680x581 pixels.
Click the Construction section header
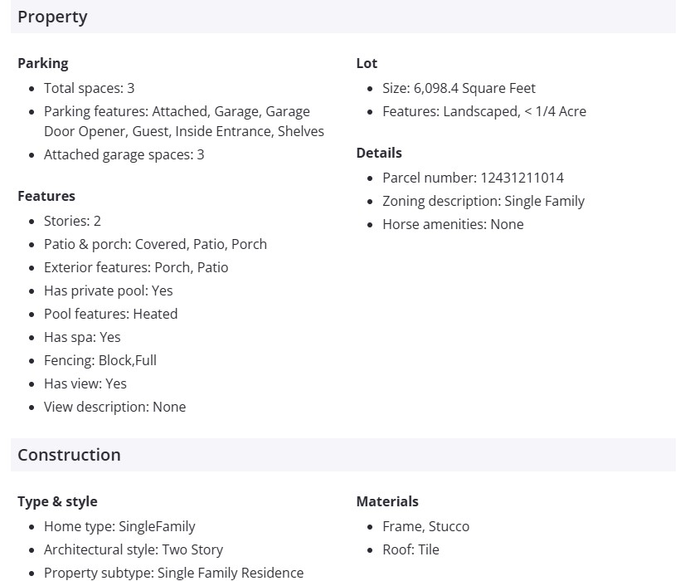pyautogui.click(x=69, y=455)
